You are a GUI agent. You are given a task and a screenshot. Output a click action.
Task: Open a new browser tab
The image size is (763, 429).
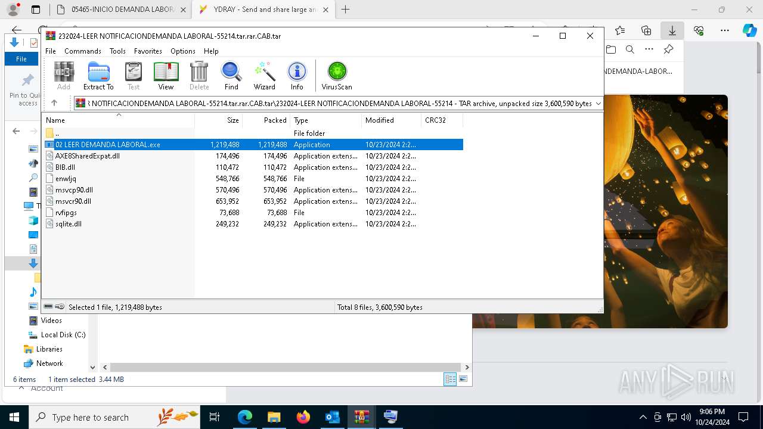(x=345, y=10)
